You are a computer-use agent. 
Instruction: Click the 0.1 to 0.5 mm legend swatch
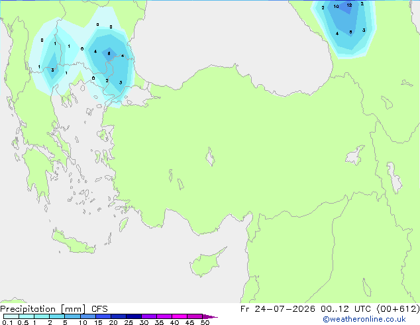(11, 316)
